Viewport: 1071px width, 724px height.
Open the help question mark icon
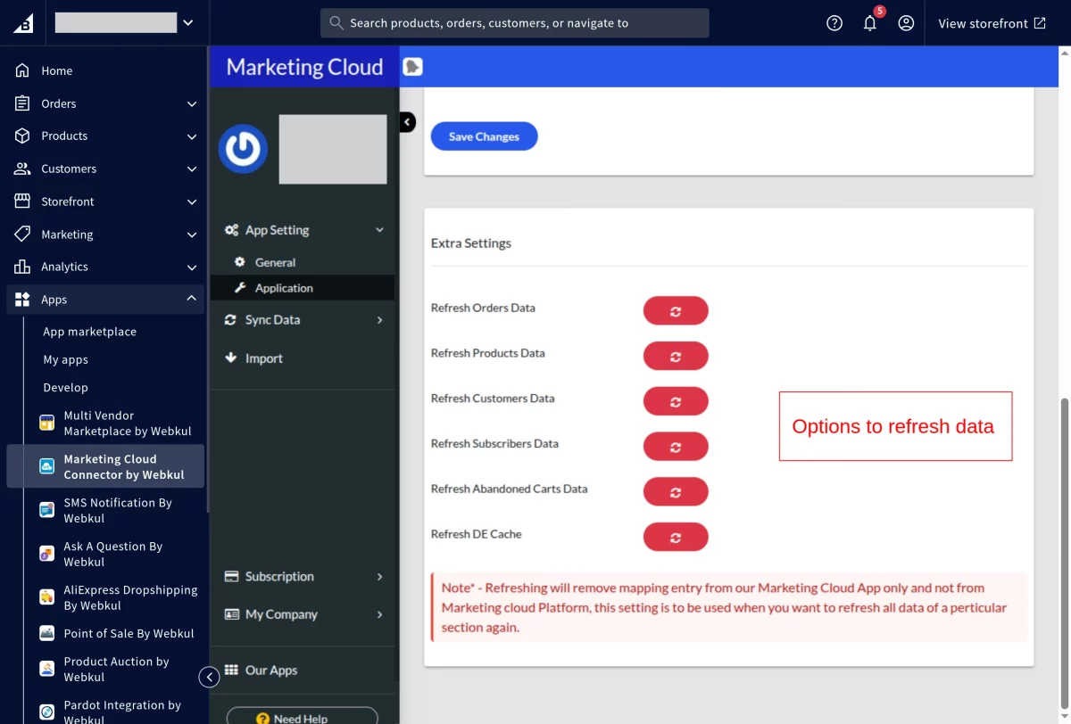[834, 23]
